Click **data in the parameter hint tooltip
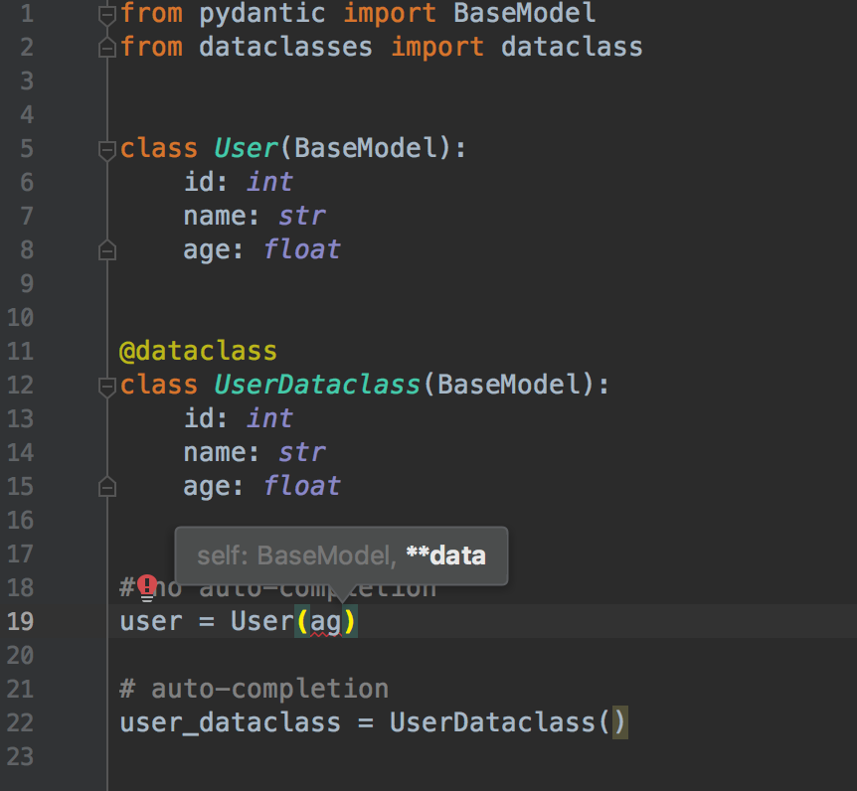This screenshot has height=791, width=857. click(447, 555)
